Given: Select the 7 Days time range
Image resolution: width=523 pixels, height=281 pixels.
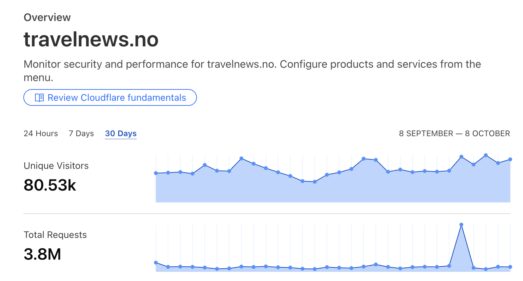Looking at the screenshot, I should (x=81, y=133).
